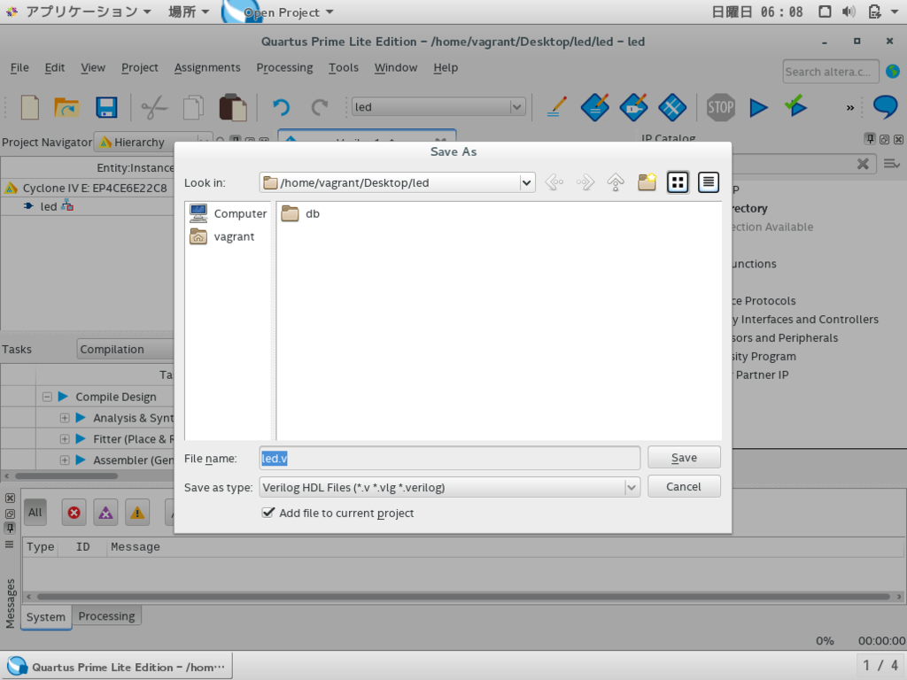Open the Assignment Editor pencil icon
The width and height of the screenshot is (907, 680).
pos(556,106)
